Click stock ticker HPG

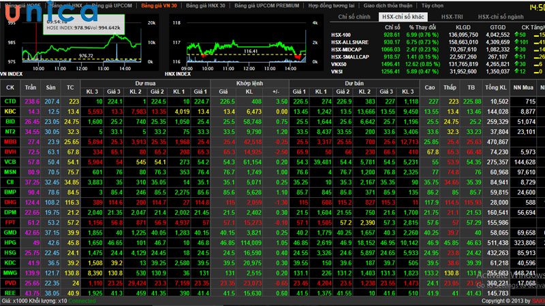(10, 242)
